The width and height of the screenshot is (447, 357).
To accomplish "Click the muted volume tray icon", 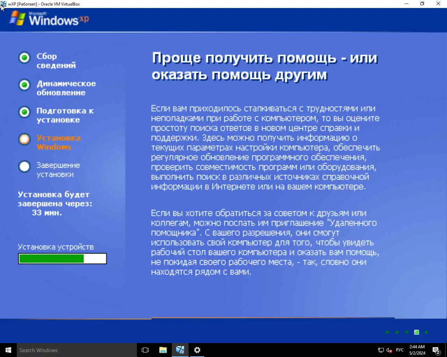I will (x=389, y=350).
